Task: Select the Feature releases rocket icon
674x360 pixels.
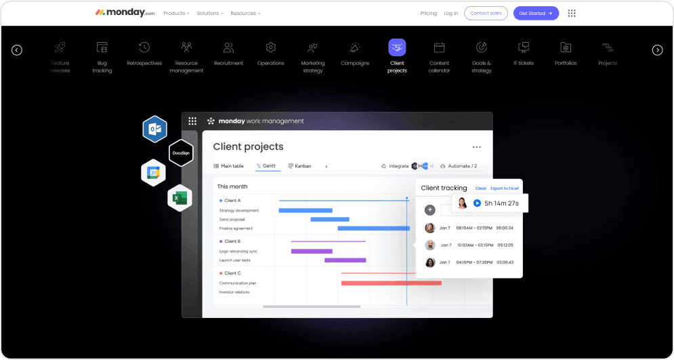Action: [60, 47]
